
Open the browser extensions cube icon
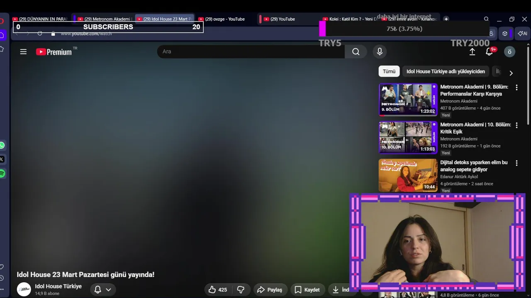[x=505, y=34]
